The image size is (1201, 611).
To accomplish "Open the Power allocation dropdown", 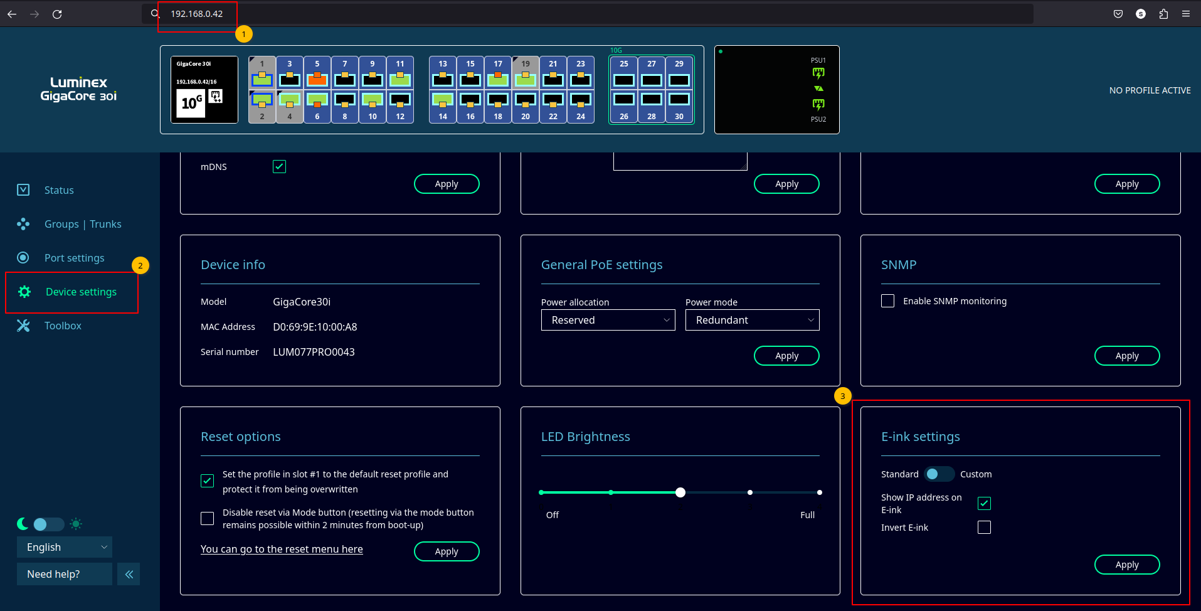I will click(608, 320).
